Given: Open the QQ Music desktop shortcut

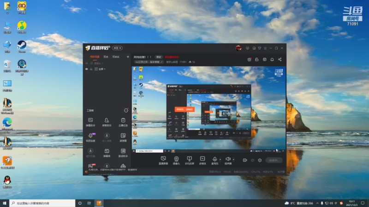Looking at the screenshot, I should coord(22,27).
